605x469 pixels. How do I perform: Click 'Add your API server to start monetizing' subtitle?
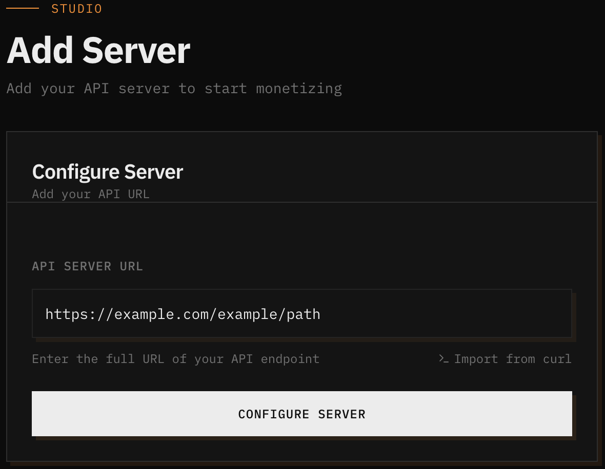(x=174, y=89)
